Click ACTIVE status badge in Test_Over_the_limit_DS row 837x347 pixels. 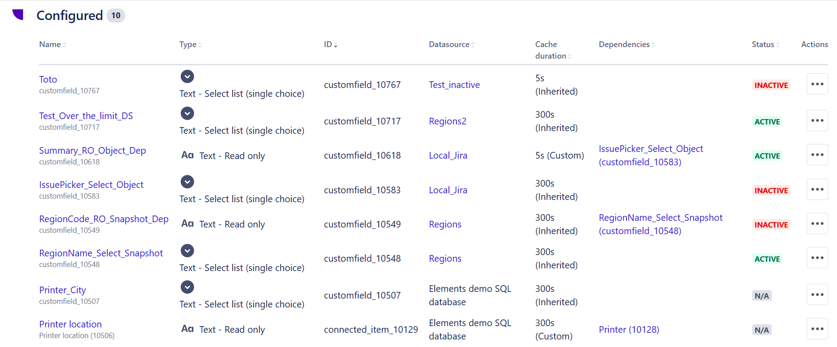click(767, 122)
